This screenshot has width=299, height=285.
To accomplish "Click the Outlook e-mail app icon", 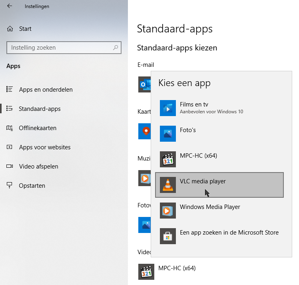I will tap(145, 84).
